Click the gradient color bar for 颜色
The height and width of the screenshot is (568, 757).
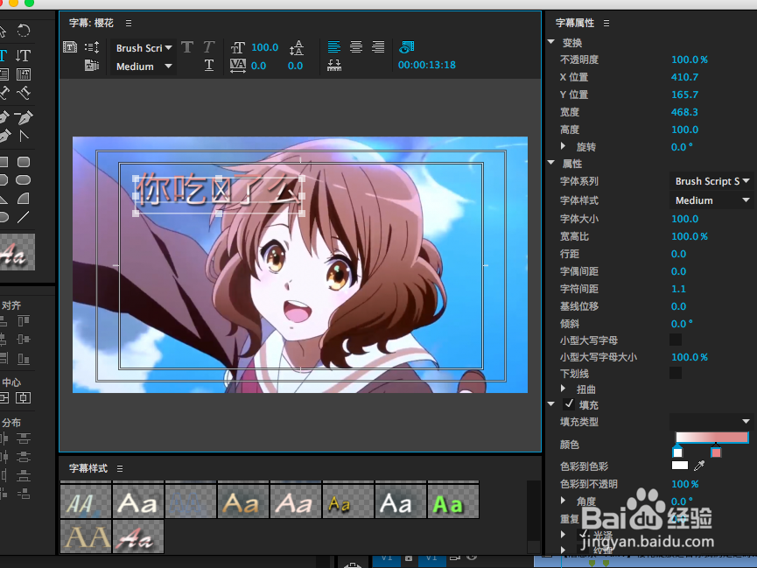pos(711,438)
